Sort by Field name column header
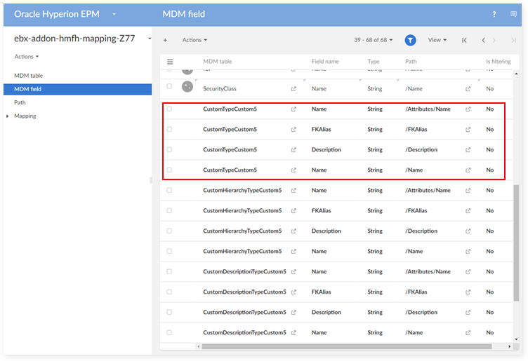This screenshot has width=528, height=361. (x=325, y=62)
